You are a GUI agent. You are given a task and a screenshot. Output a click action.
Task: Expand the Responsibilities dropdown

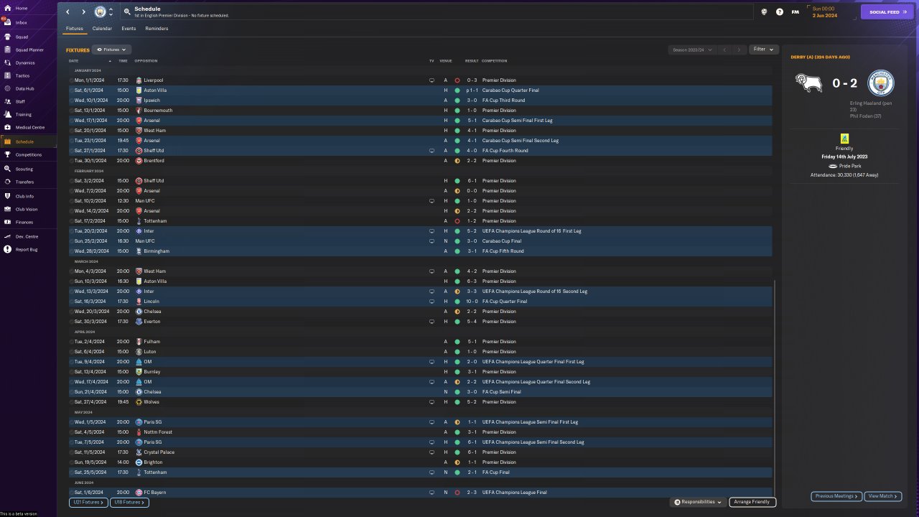click(699, 502)
